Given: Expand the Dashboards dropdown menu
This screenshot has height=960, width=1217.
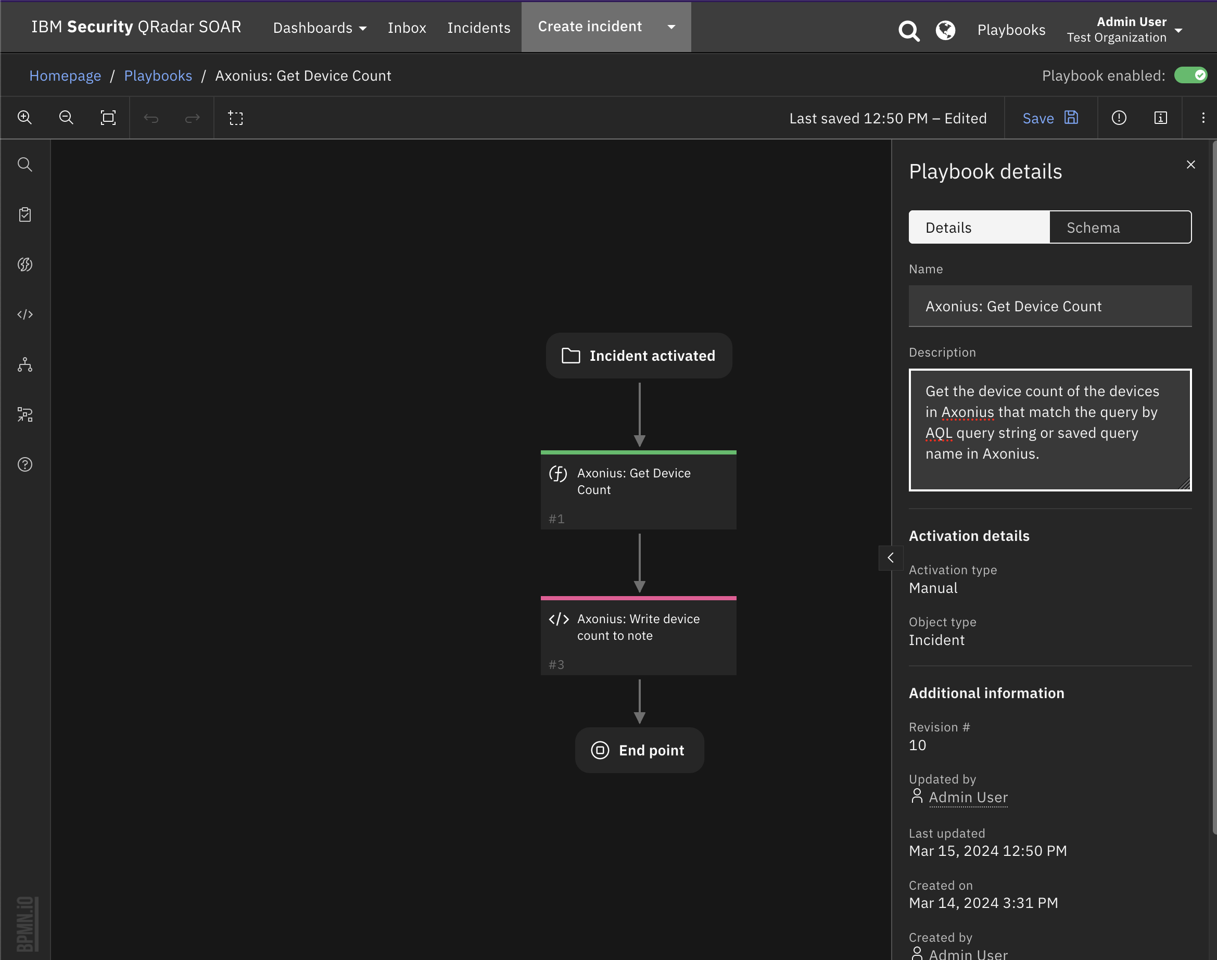Looking at the screenshot, I should [320, 28].
